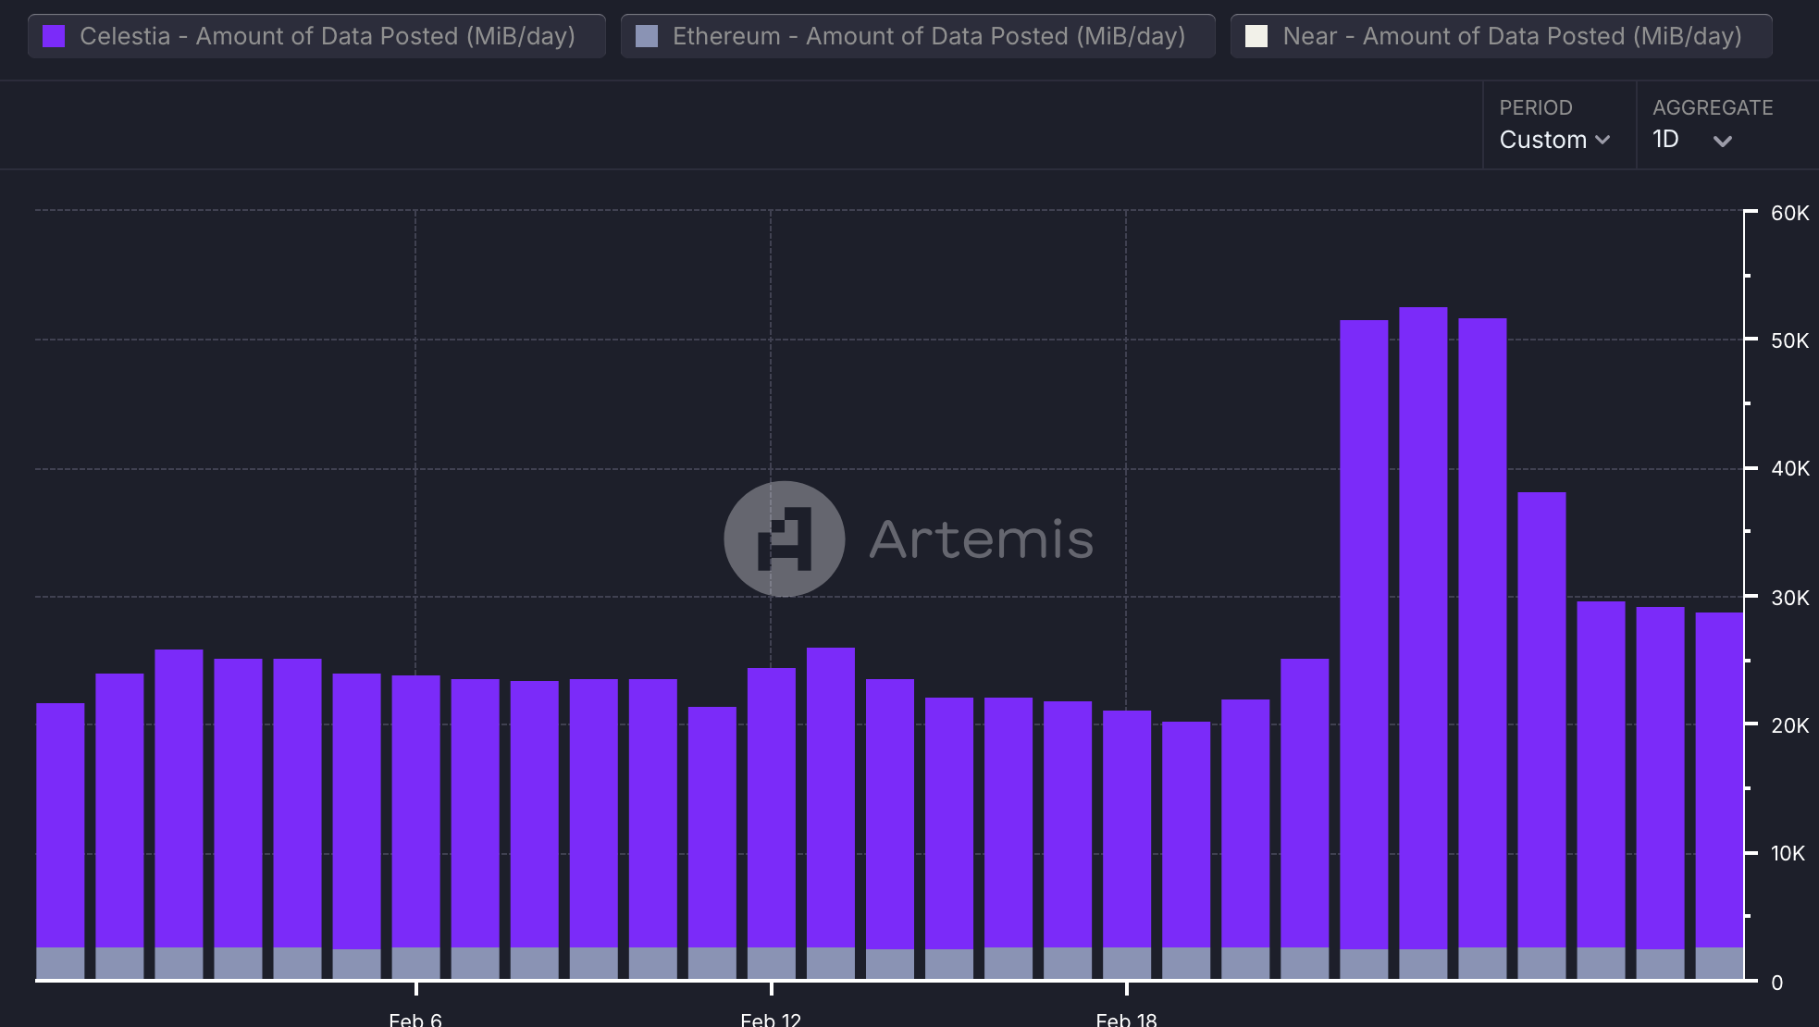Screen dimensions: 1819x1027
Task: Click the chevron next to 1D
Action: click(1722, 141)
